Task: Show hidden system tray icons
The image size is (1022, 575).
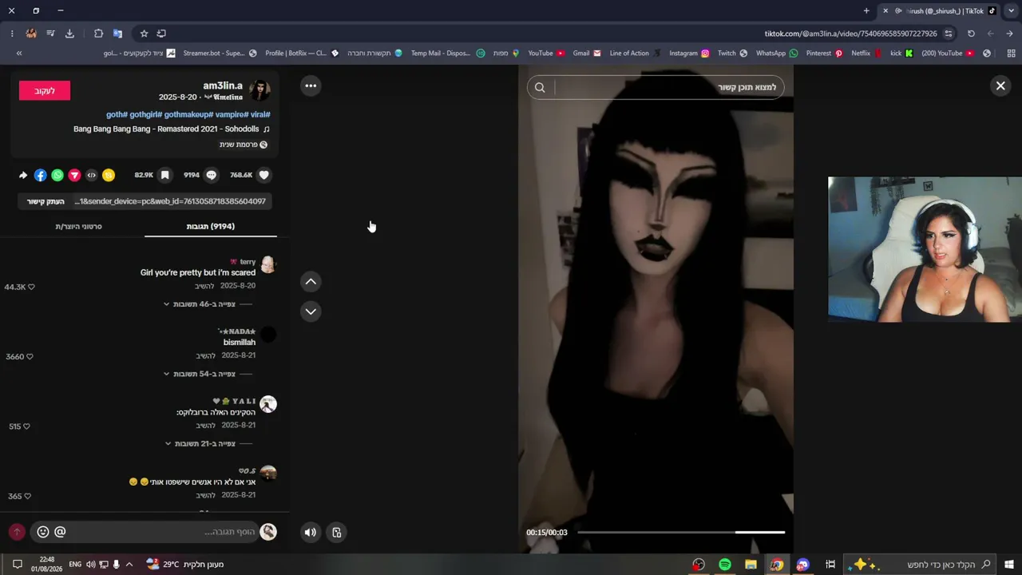Action: tap(129, 565)
